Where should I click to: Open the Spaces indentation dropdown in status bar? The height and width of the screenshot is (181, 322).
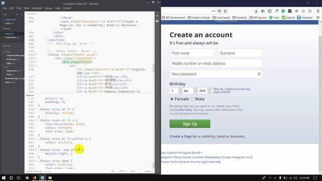pos(148,171)
